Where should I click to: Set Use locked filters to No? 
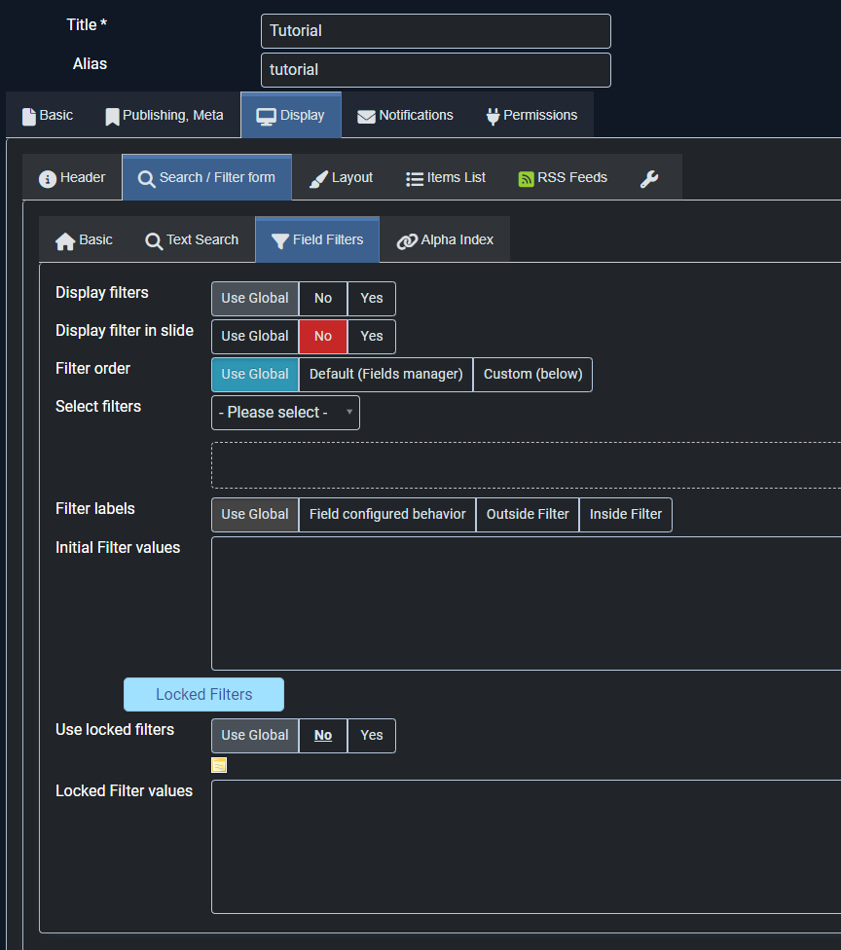coord(323,736)
